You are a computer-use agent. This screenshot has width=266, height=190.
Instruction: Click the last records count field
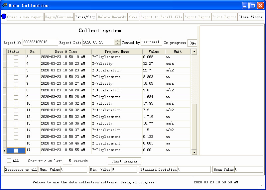(67, 161)
